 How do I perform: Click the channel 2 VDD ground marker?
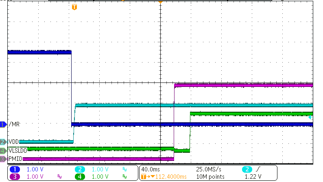(x=3, y=142)
